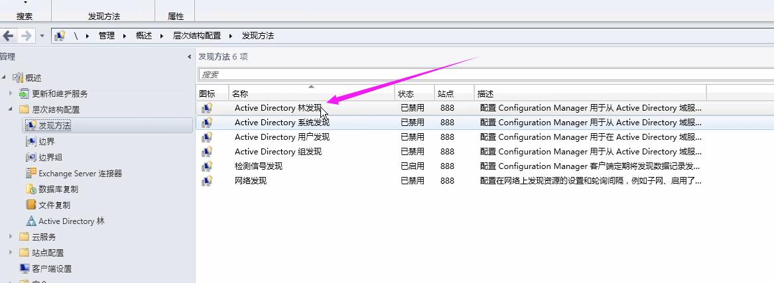Click the Forward navigation arrow

tap(26, 36)
